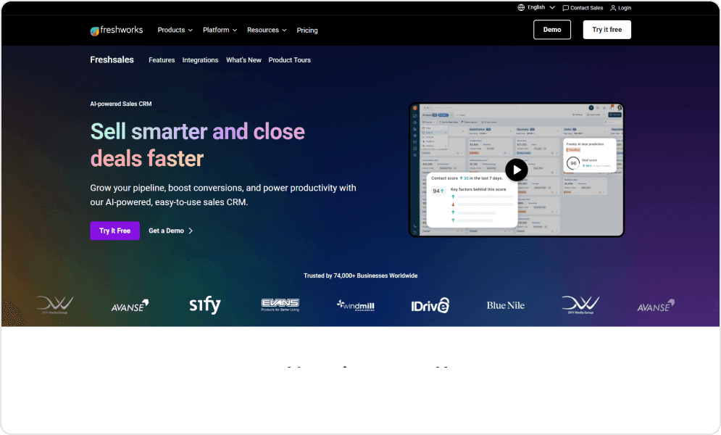
Task: Select the Windmill logo
Action: point(355,305)
